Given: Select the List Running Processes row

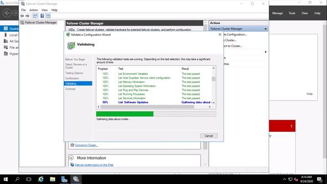Looking at the screenshot, I should [154, 94].
